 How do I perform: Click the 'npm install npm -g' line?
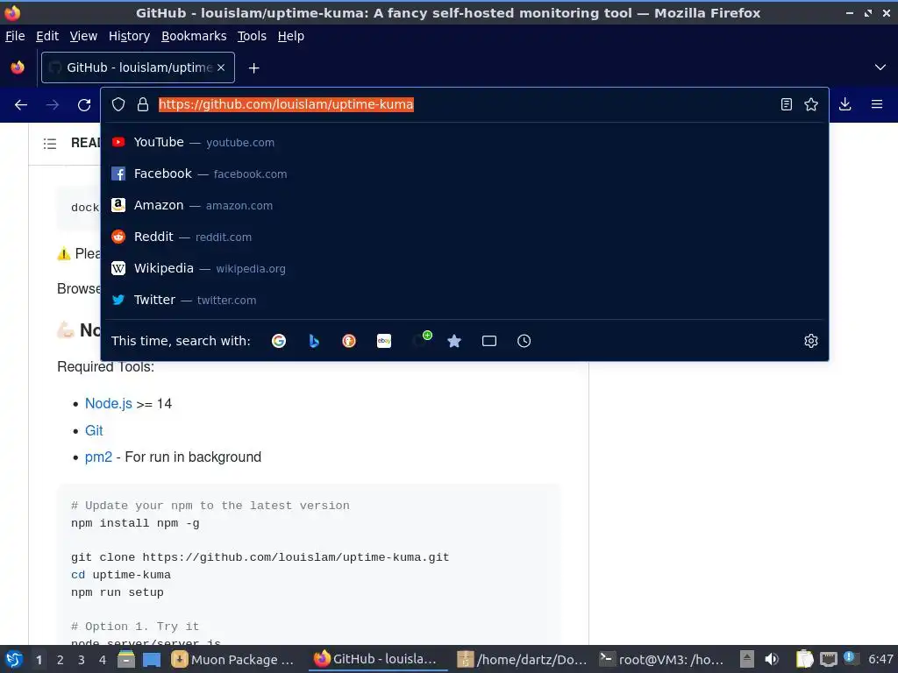click(x=135, y=523)
